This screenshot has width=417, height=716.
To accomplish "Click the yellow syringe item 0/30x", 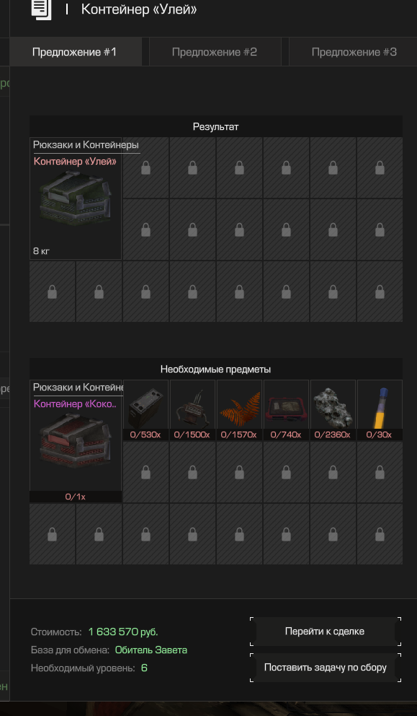I will (380, 409).
